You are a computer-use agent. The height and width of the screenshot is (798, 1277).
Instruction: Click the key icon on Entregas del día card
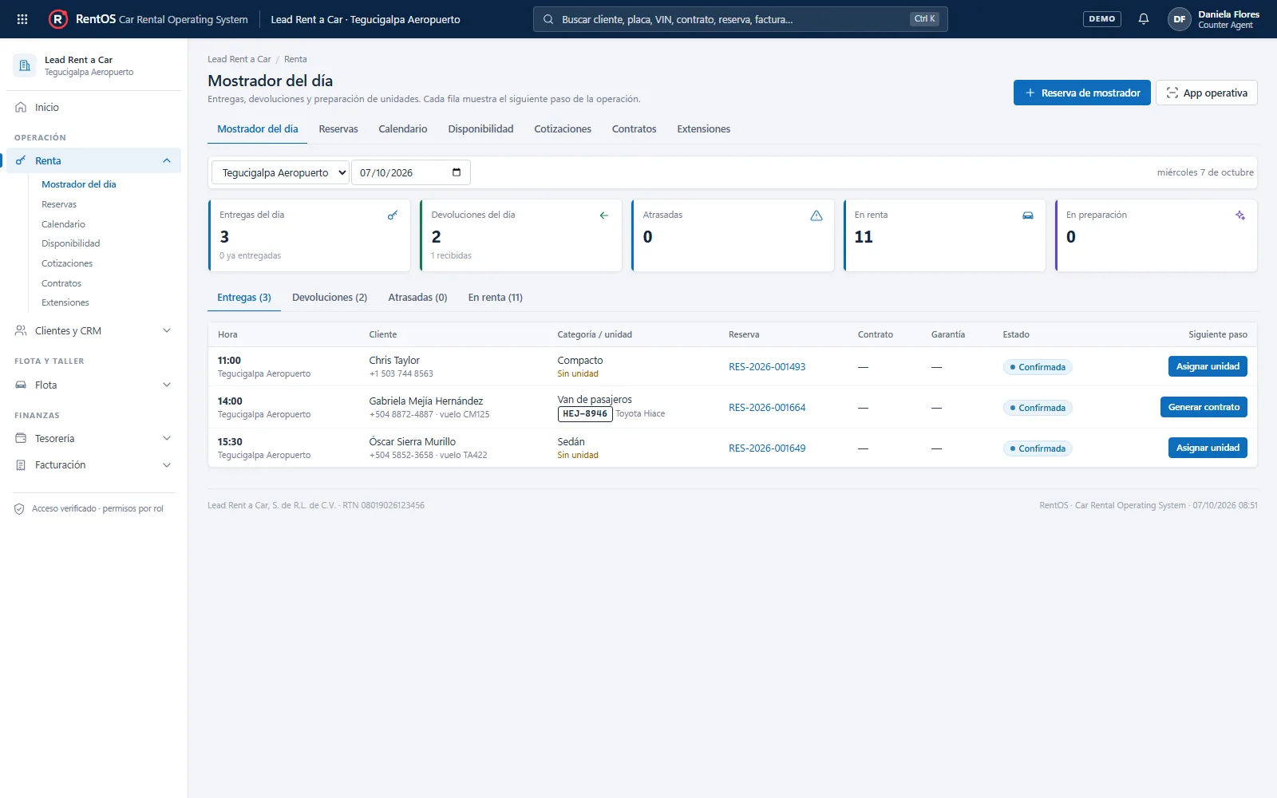coord(393,215)
